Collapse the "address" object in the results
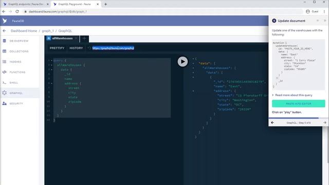This screenshot has height=185, width=329. 193,91
